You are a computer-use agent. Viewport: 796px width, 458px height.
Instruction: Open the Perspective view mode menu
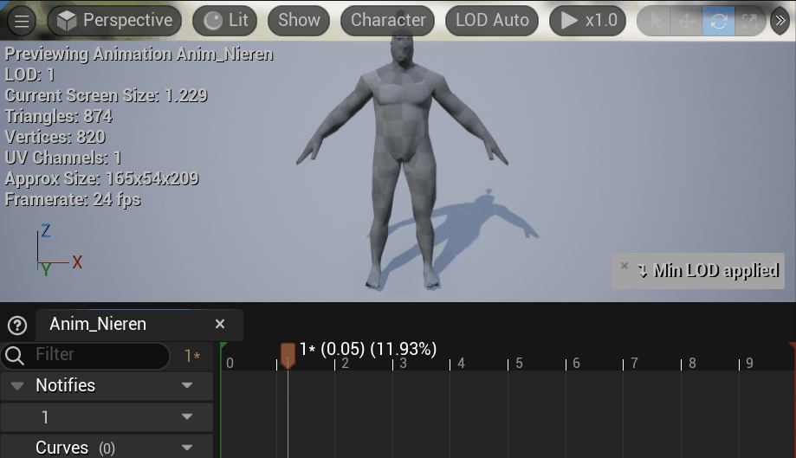click(114, 21)
